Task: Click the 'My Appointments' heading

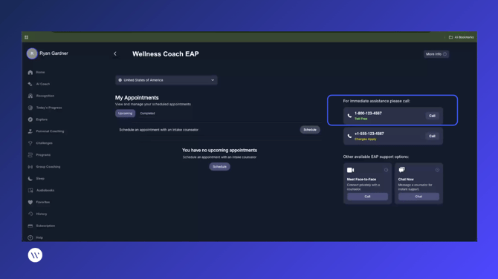Action: click(x=137, y=98)
